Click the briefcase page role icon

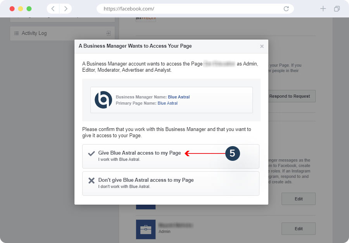(x=146, y=229)
